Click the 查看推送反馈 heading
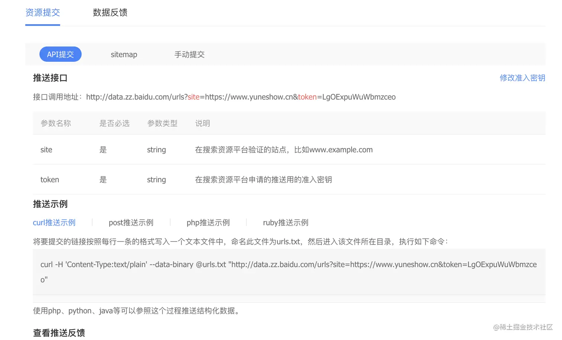Screen dimensions: 562x340 pos(59,333)
